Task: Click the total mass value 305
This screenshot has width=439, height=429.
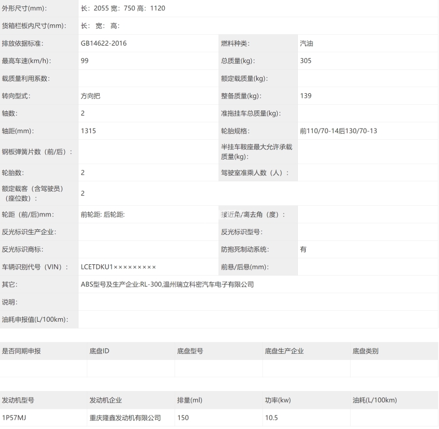Action: coord(306,61)
